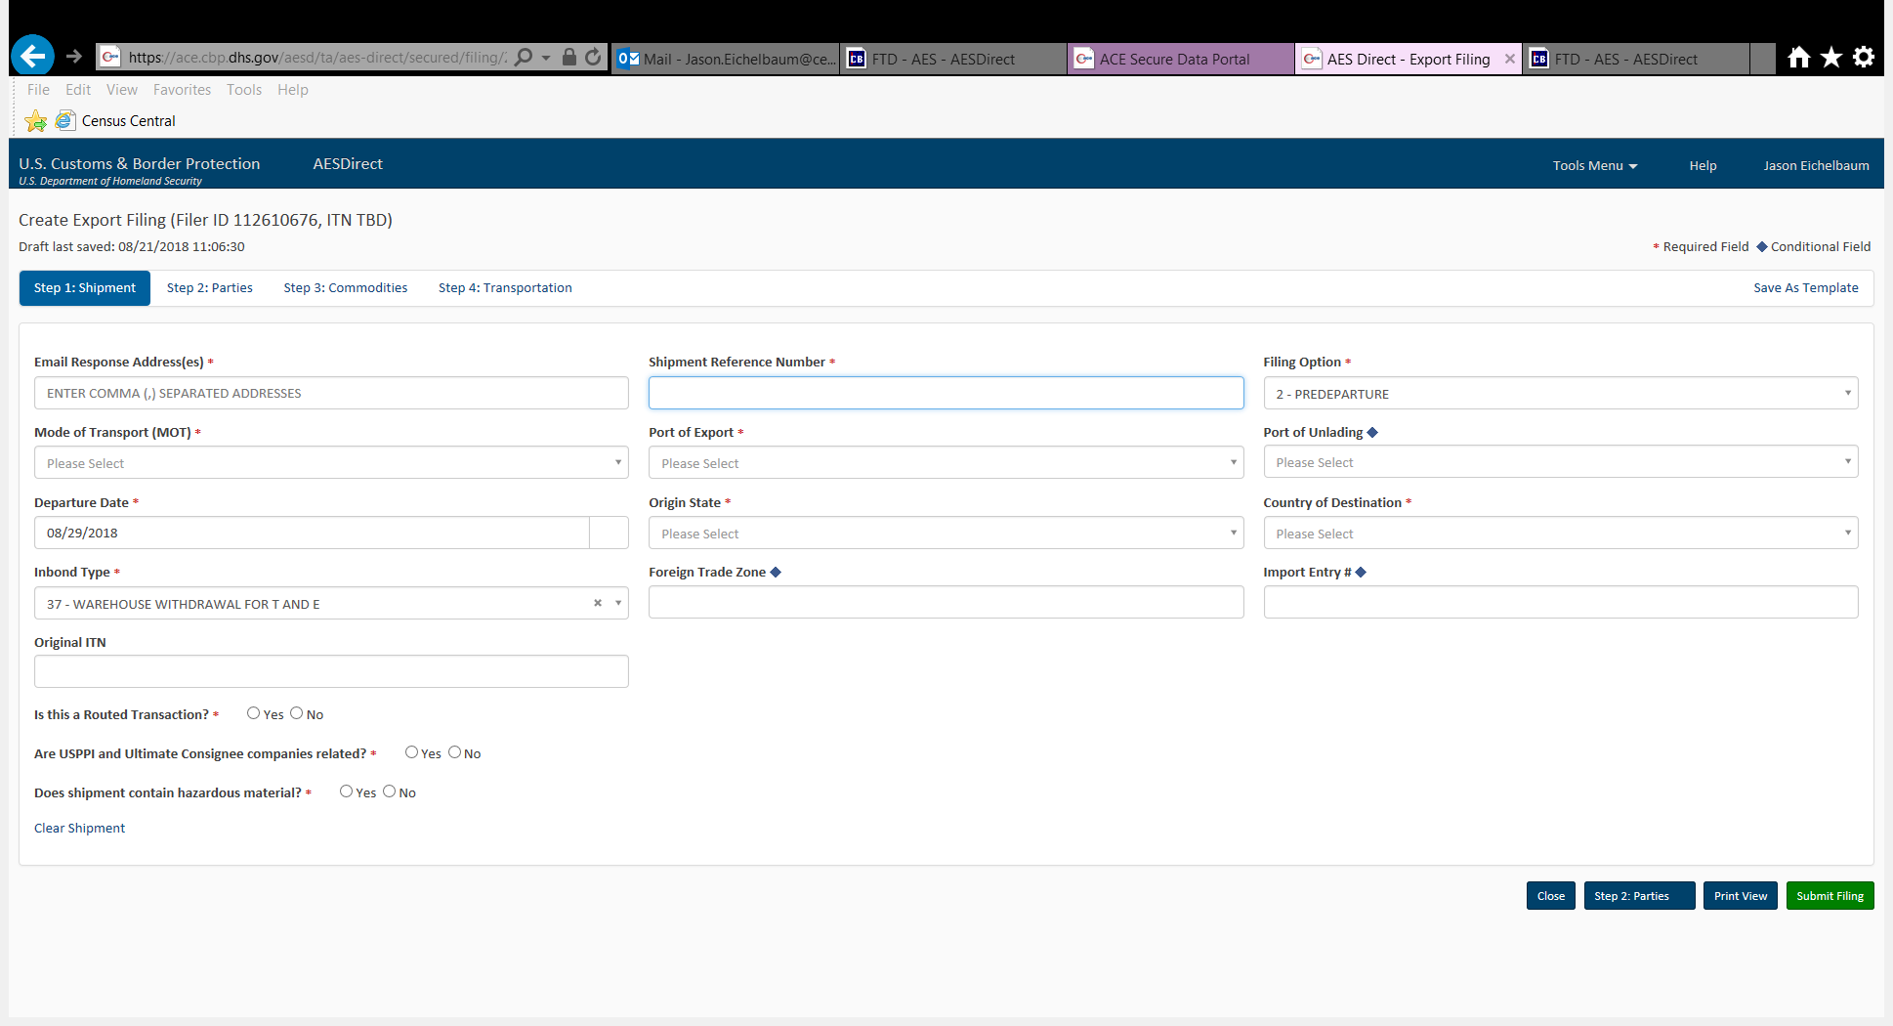Click the refresh page icon
The height and width of the screenshot is (1026, 1893).
593,58
